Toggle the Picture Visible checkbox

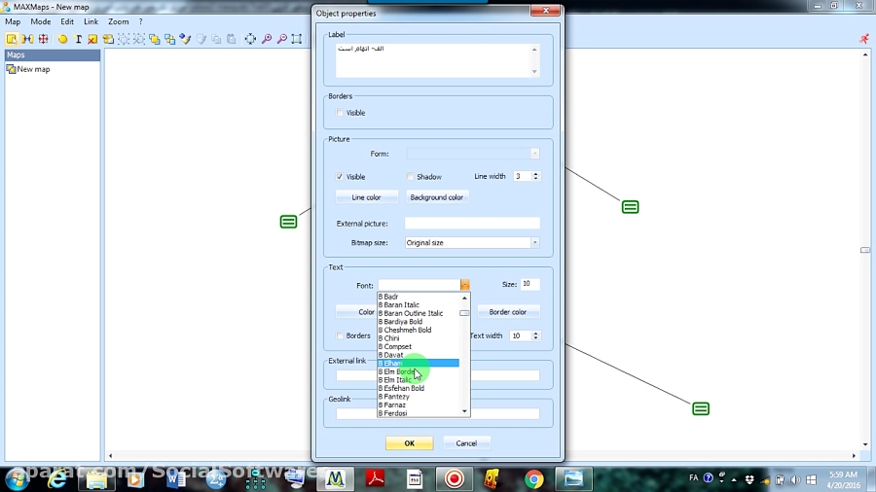340,177
